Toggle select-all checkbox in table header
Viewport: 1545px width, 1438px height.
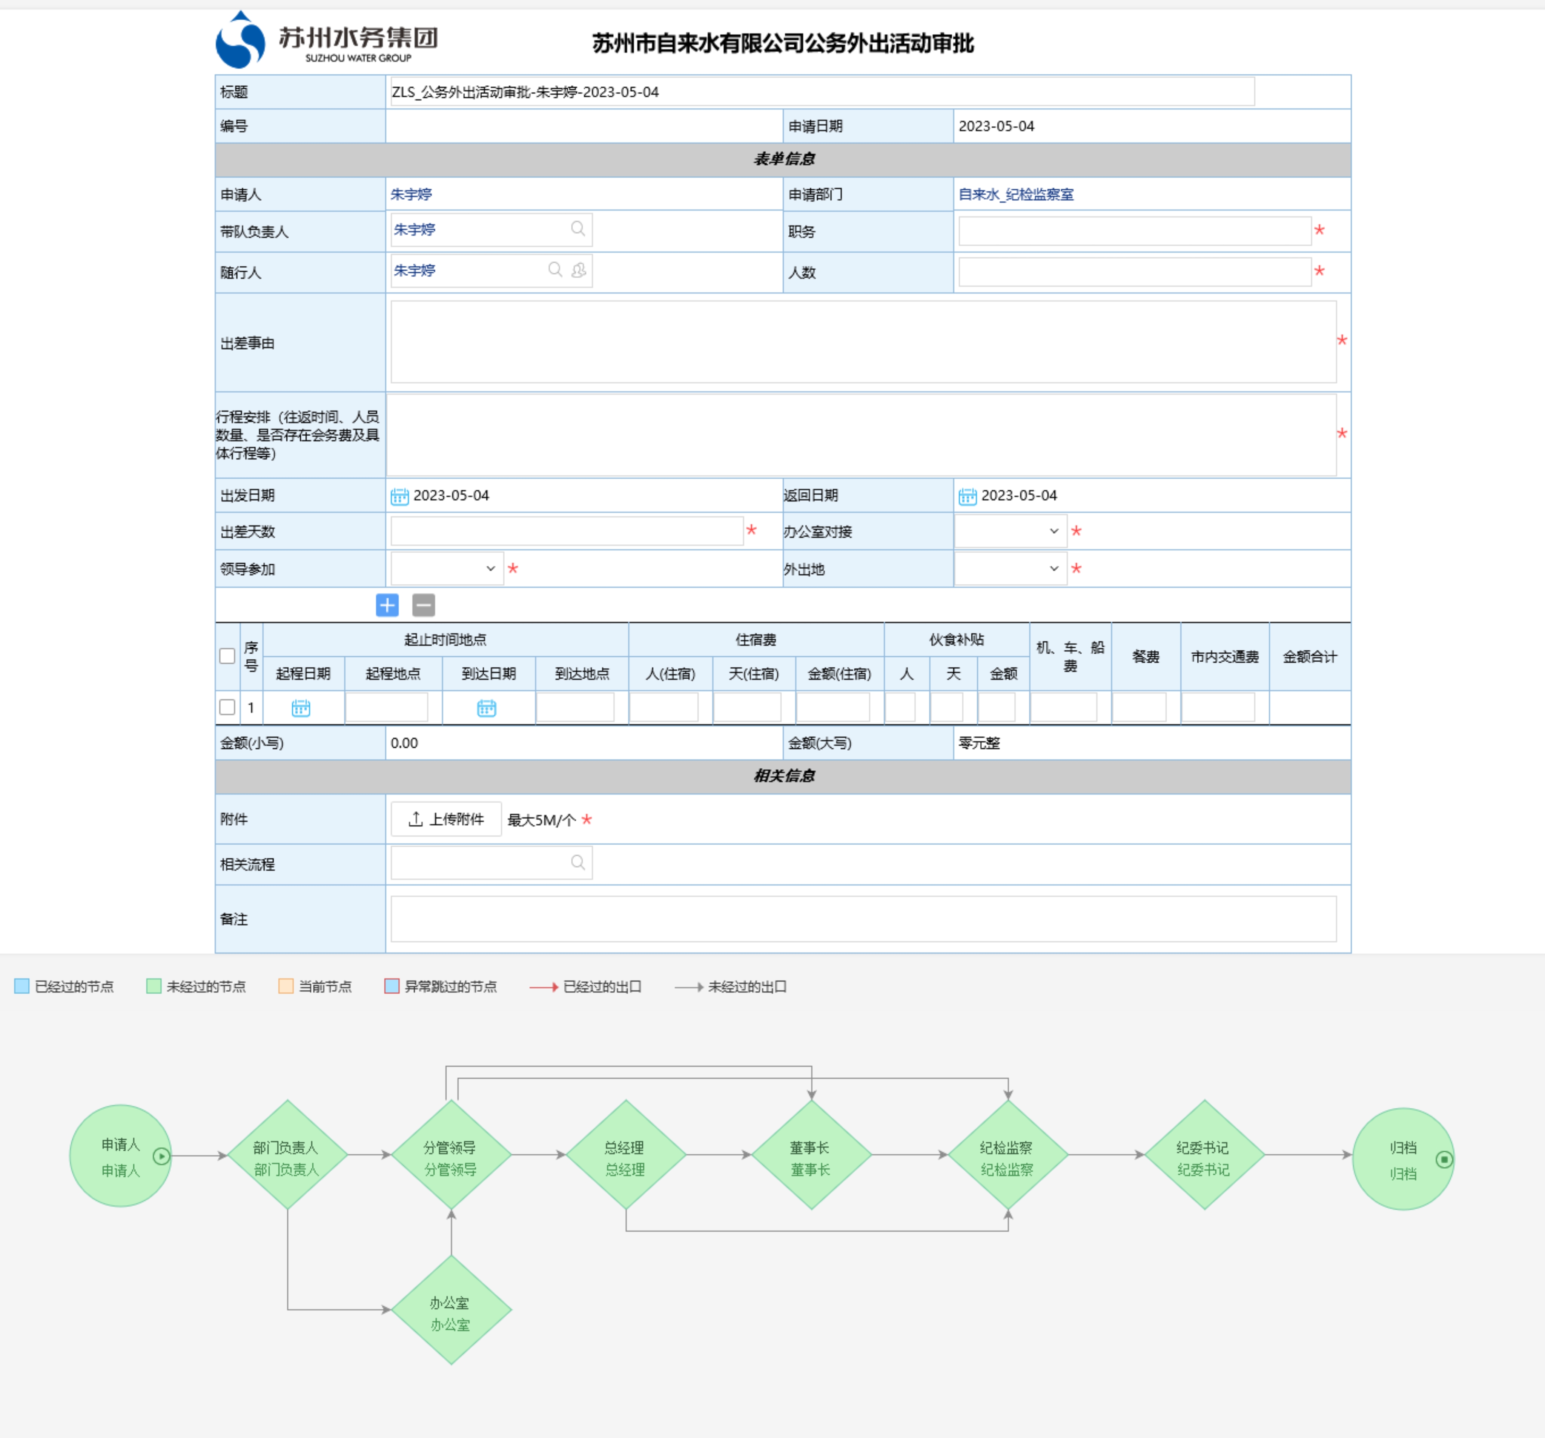coord(227,656)
